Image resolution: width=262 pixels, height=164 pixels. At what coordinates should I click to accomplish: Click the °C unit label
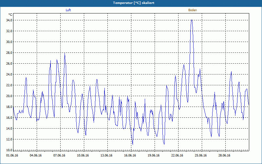pos(10,15)
